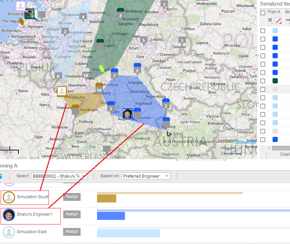Assign to Simulation South
Image resolution: width=290 pixels, height=244 pixels.
[72, 197]
